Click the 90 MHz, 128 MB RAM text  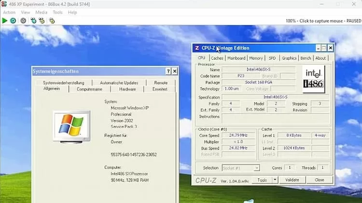click(129, 180)
